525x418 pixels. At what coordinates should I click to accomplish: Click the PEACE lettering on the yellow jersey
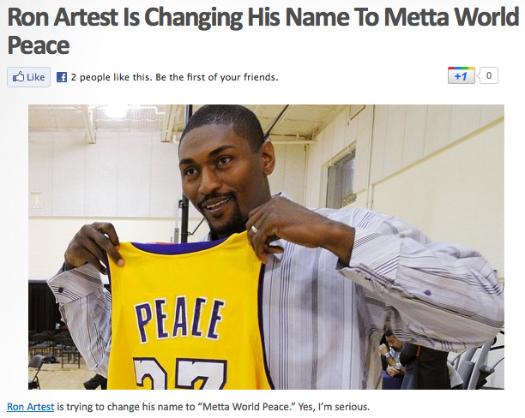click(180, 320)
